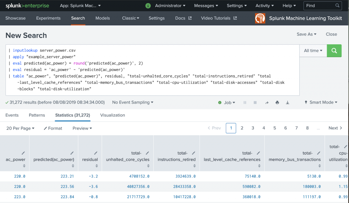Open the Administrator menu
The width and height of the screenshot is (349, 203).
170,6
